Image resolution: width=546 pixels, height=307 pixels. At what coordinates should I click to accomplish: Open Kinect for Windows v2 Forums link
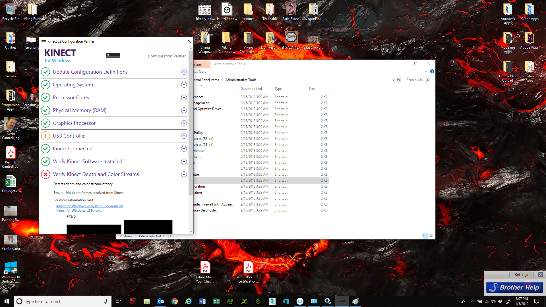[79, 211]
